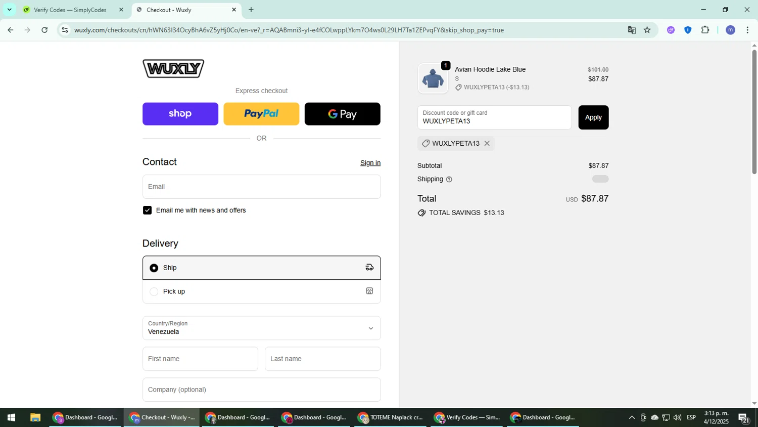Image resolution: width=758 pixels, height=427 pixels.
Task: Reload the checkout page
Action: [x=44, y=30]
